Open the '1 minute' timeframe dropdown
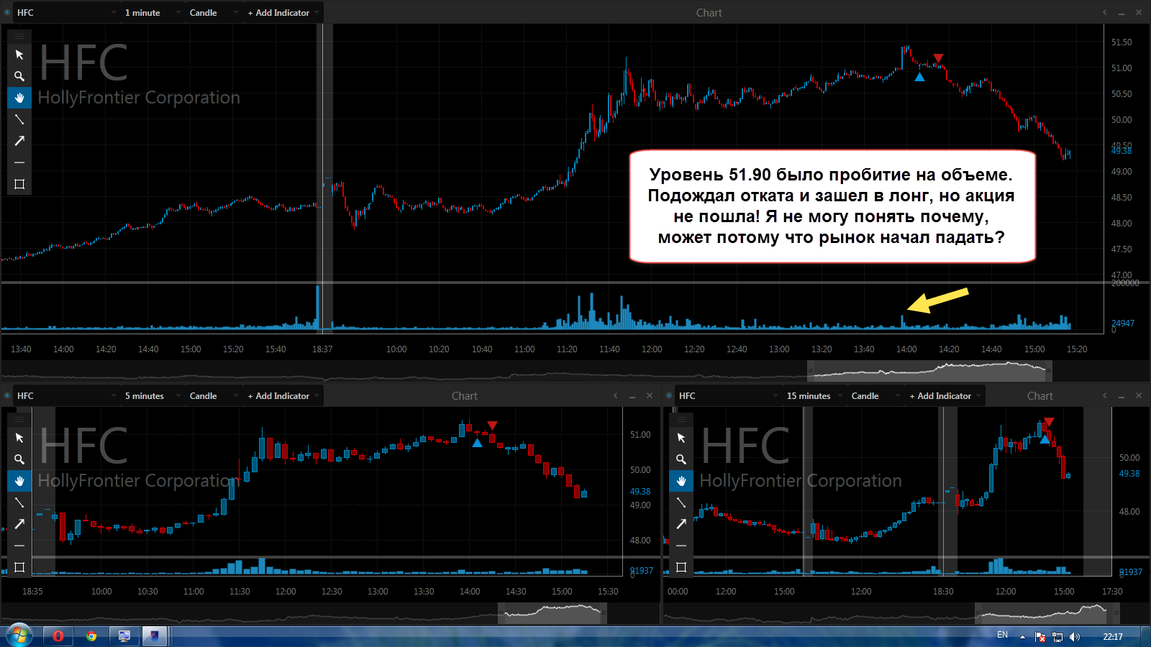Image resolution: width=1151 pixels, height=647 pixels. point(153,12)
